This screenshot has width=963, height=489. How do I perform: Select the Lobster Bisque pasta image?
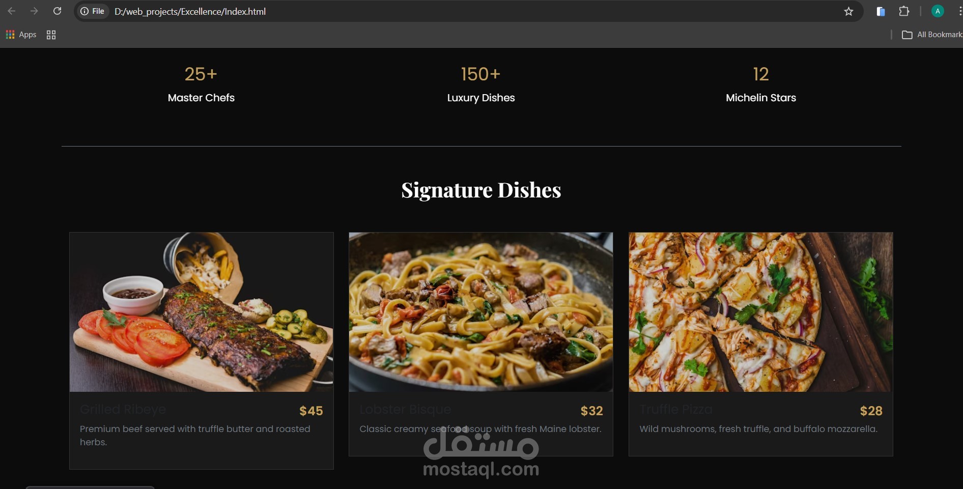[x=481, y=312]
